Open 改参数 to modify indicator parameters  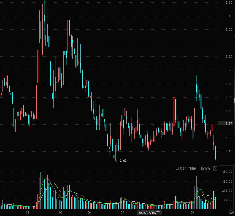181,169
